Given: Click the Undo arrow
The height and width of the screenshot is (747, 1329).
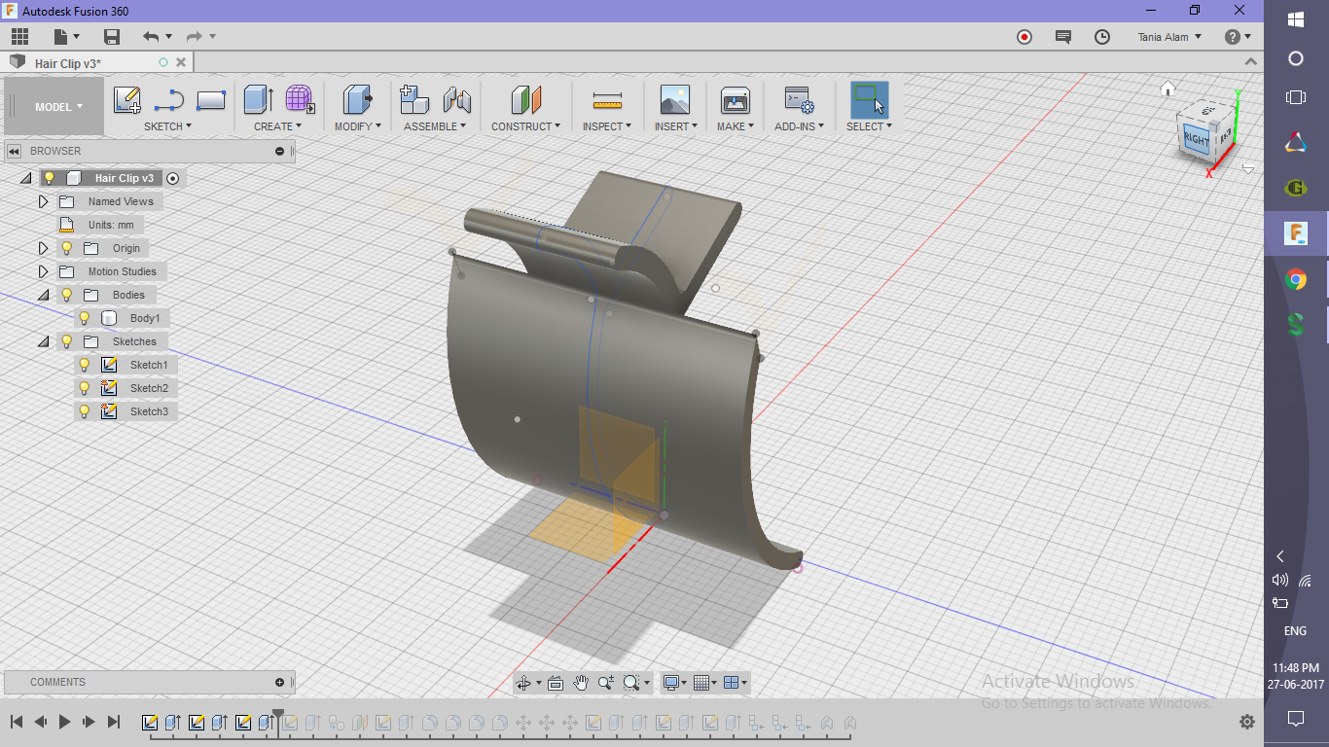Looking at the screenshot, I should point(151,37).
